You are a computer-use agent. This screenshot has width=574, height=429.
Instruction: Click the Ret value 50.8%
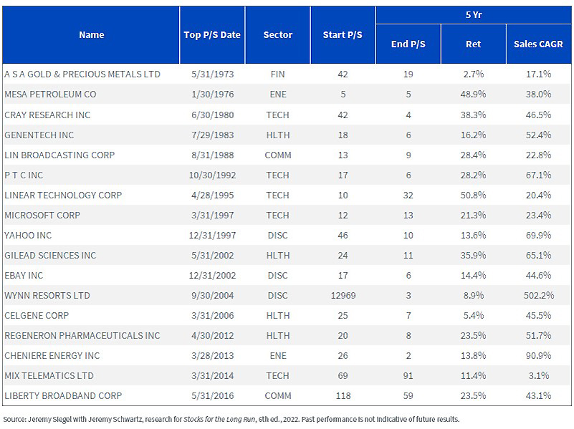click(x=474, y=196)
